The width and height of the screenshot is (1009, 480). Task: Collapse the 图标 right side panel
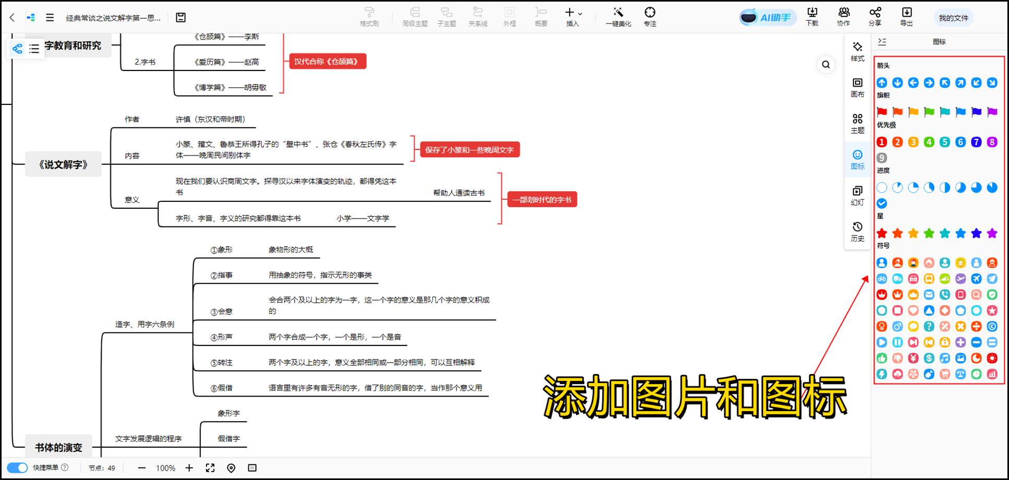882,42
